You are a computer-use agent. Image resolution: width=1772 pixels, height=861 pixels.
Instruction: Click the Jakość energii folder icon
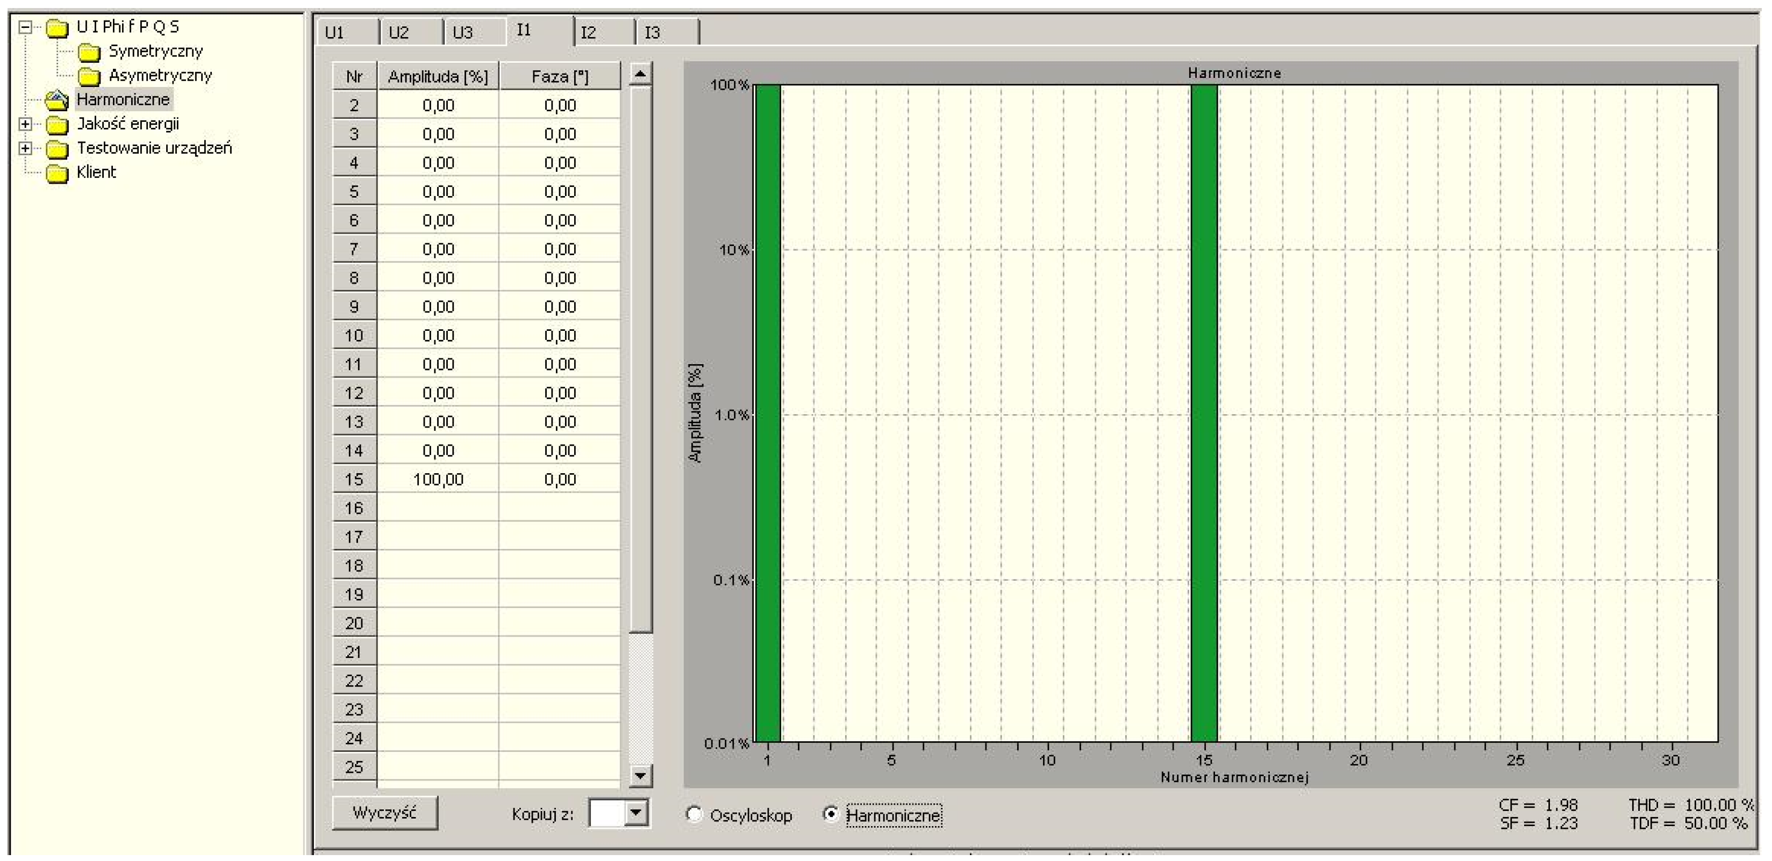coord(56,125)
